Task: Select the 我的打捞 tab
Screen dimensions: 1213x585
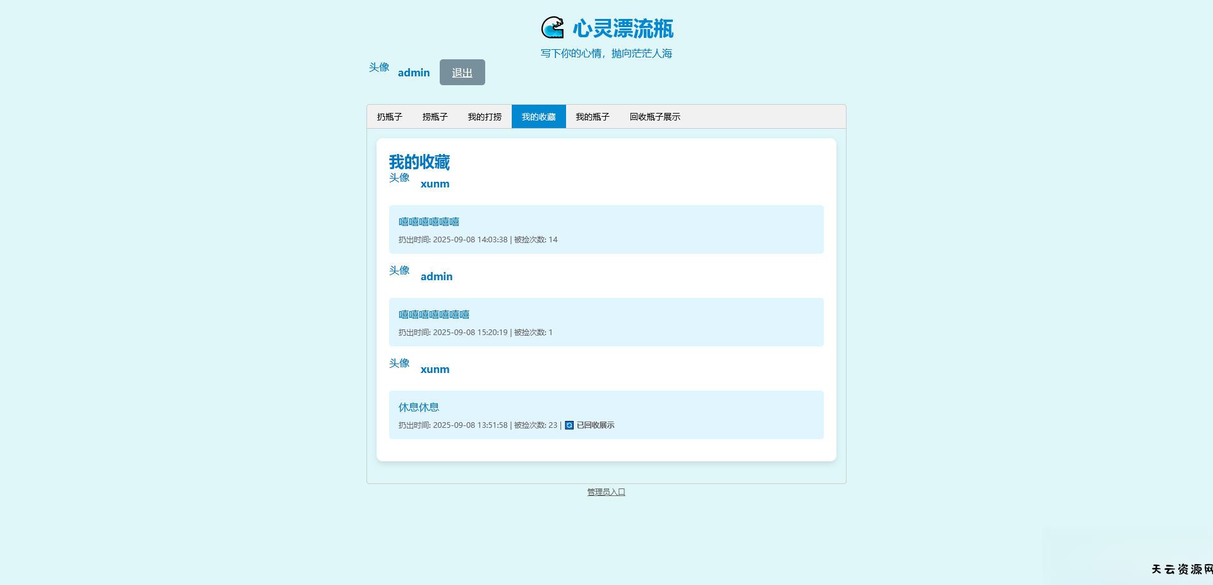Action: coord(484,116)
